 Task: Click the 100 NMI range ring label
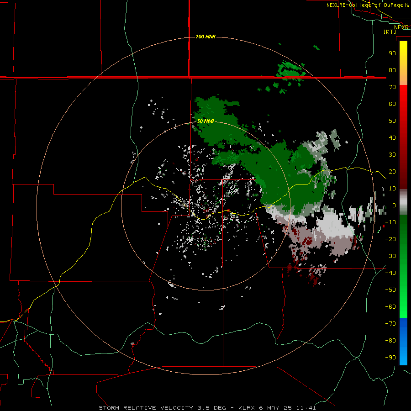pos(205,37)
